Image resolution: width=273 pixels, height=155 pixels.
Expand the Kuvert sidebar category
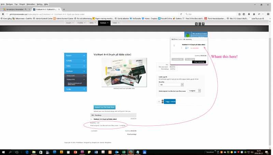coord(75,56)
